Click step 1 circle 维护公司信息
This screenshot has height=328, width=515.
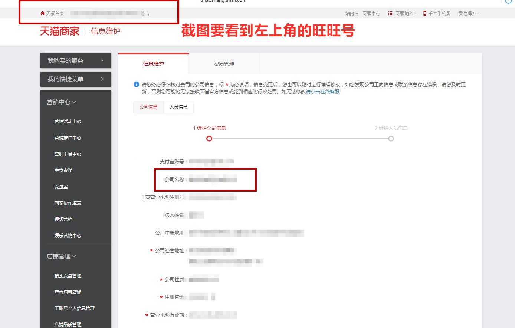coord(209,139)
